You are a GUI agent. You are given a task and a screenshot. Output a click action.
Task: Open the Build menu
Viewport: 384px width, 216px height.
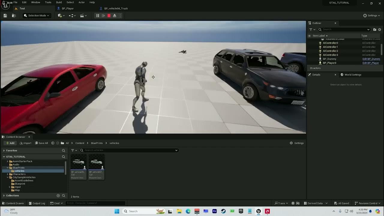point(59,2)
